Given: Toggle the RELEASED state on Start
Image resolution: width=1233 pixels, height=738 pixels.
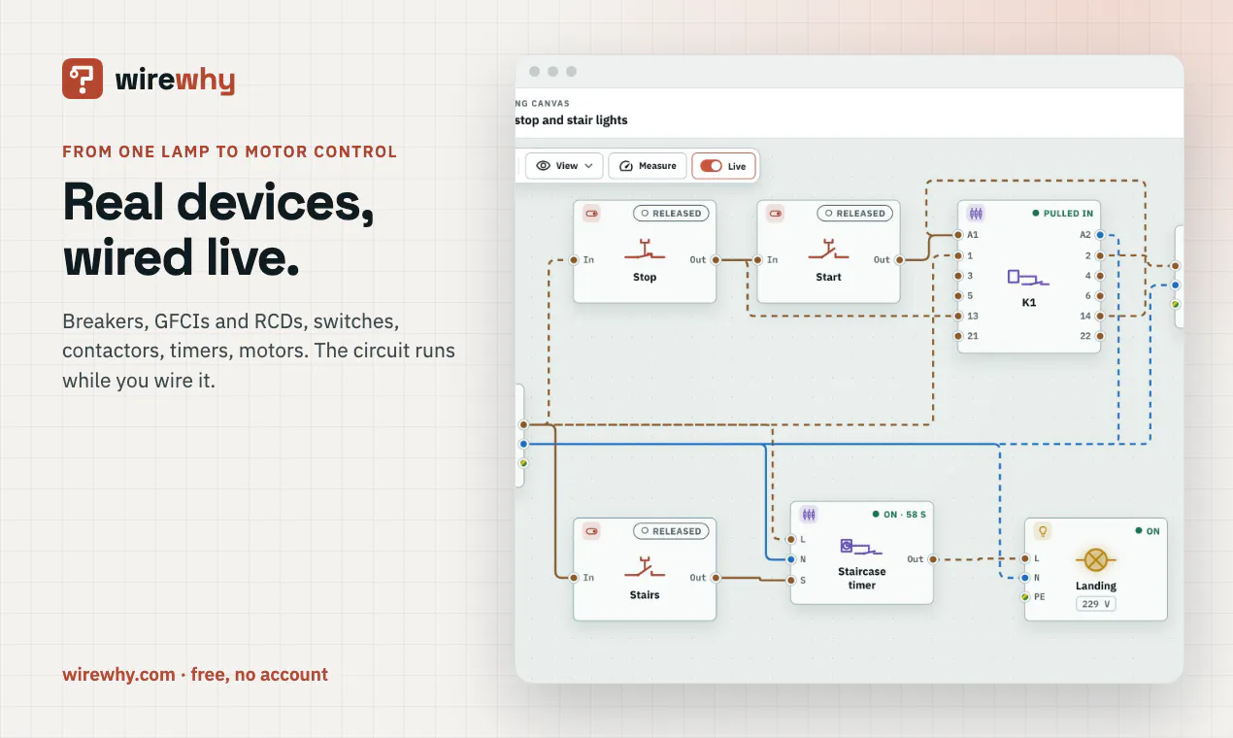Looking at the screenshot, I should tap(854, 214).
